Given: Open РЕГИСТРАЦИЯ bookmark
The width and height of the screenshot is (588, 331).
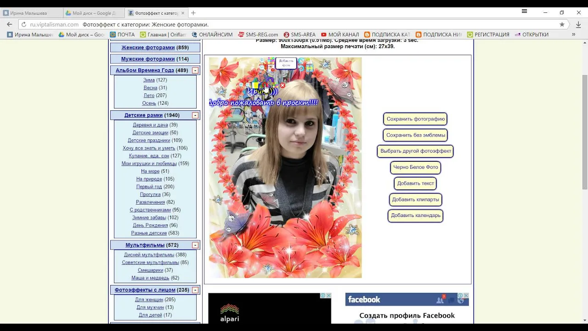Looking at the screenshot, I should coord(488,34).
